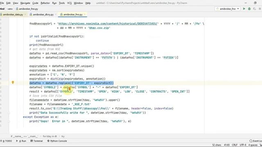Open the Help menu
The width and height of the screenshot is (262, 147).
pyautogui.click(x=88, y=3)
